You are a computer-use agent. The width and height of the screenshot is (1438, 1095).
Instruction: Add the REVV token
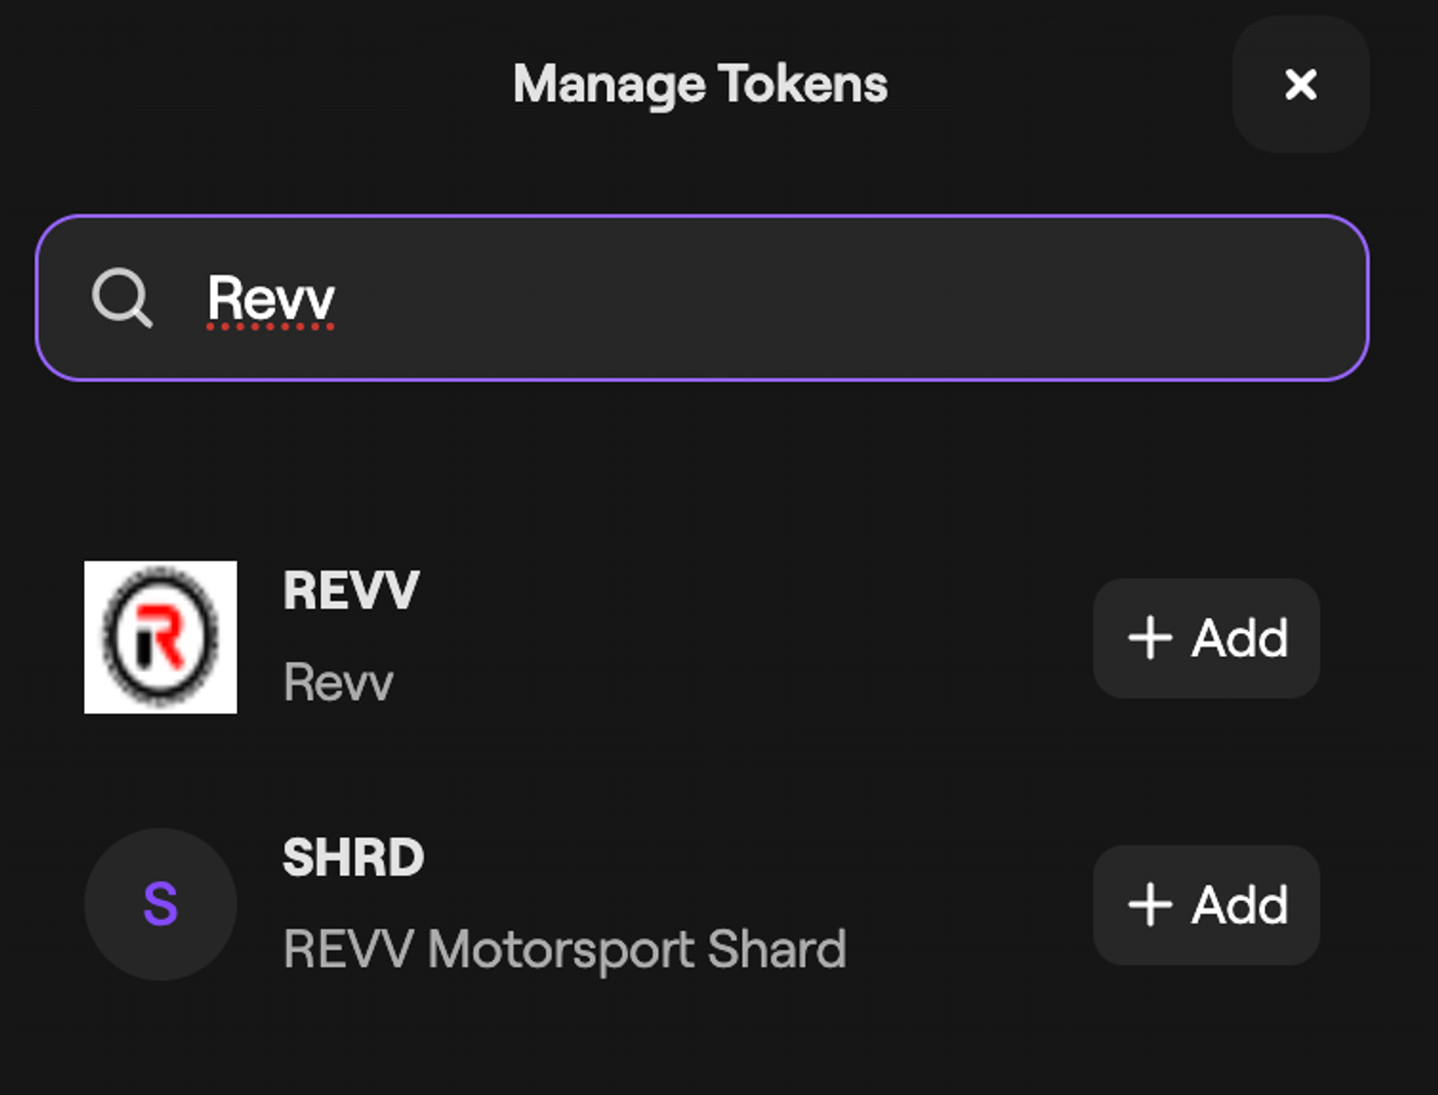(1206, 638)
